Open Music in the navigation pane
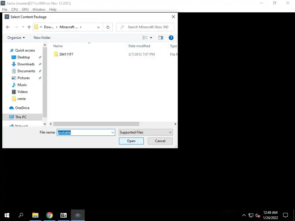This screenshot has height=221, width=295. click(x=22, y=85)
